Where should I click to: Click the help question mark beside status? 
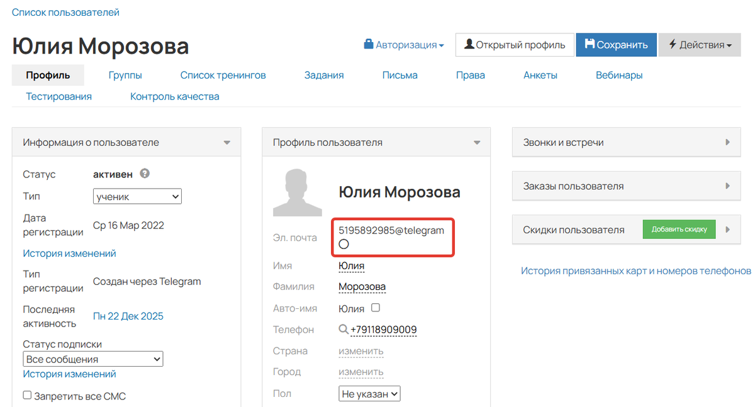145,174
